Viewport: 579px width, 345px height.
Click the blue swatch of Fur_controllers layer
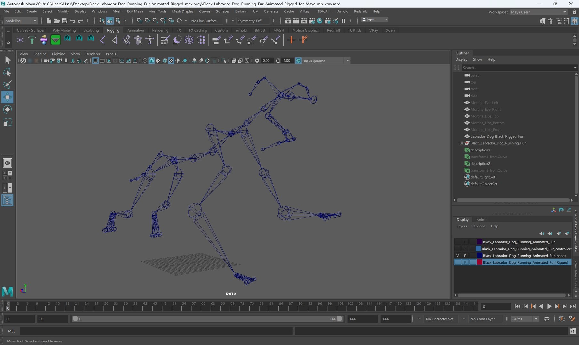point(478,249)
